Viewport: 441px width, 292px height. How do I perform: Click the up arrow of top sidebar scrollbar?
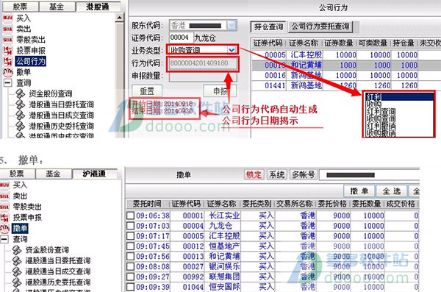click(120, 18)
